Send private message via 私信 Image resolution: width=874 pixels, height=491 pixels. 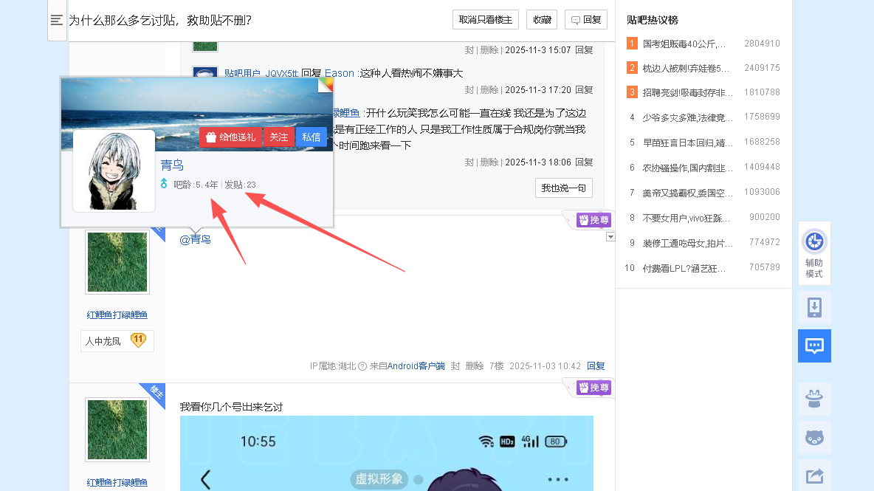tap(312, 137)
